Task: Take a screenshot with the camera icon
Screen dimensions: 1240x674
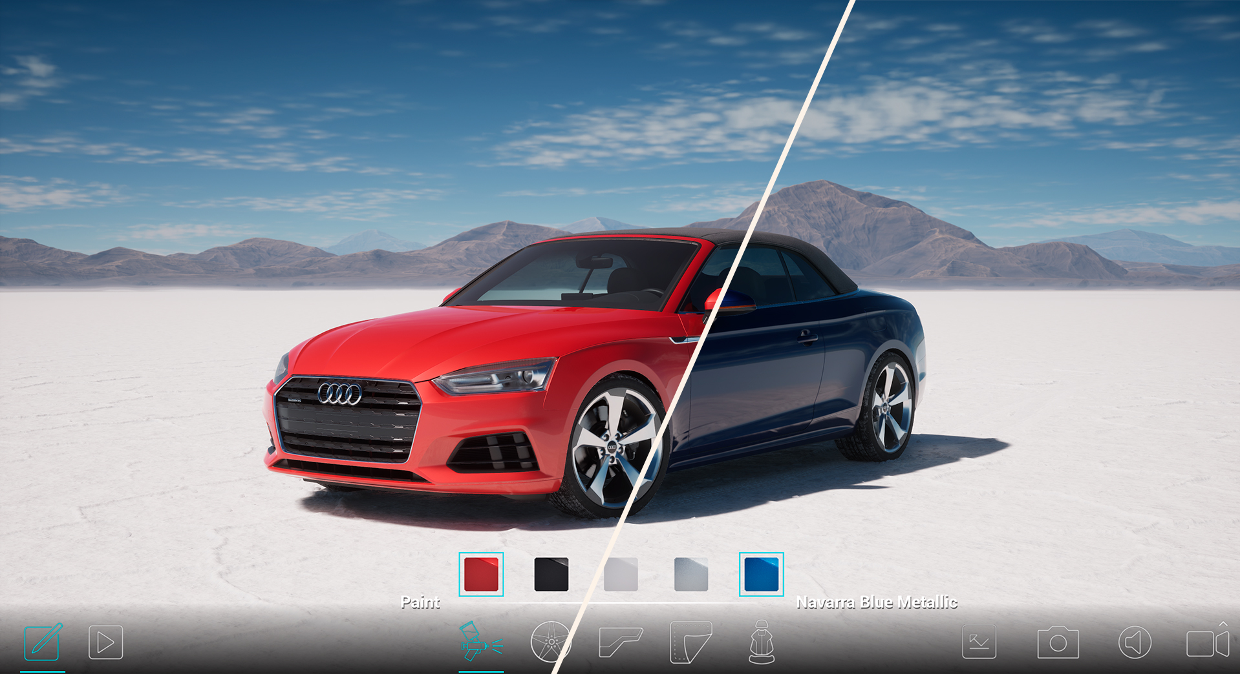Action: 1058,643
